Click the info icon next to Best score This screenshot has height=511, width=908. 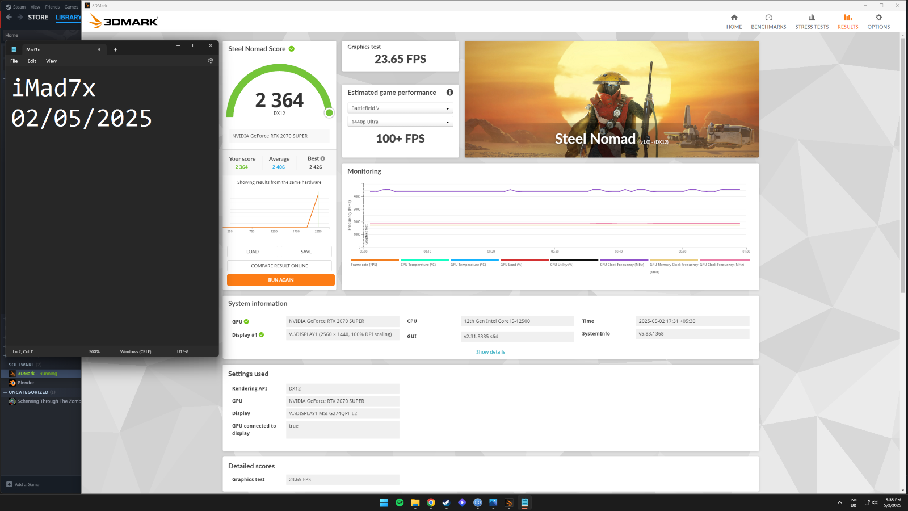[x=323, y=158]
